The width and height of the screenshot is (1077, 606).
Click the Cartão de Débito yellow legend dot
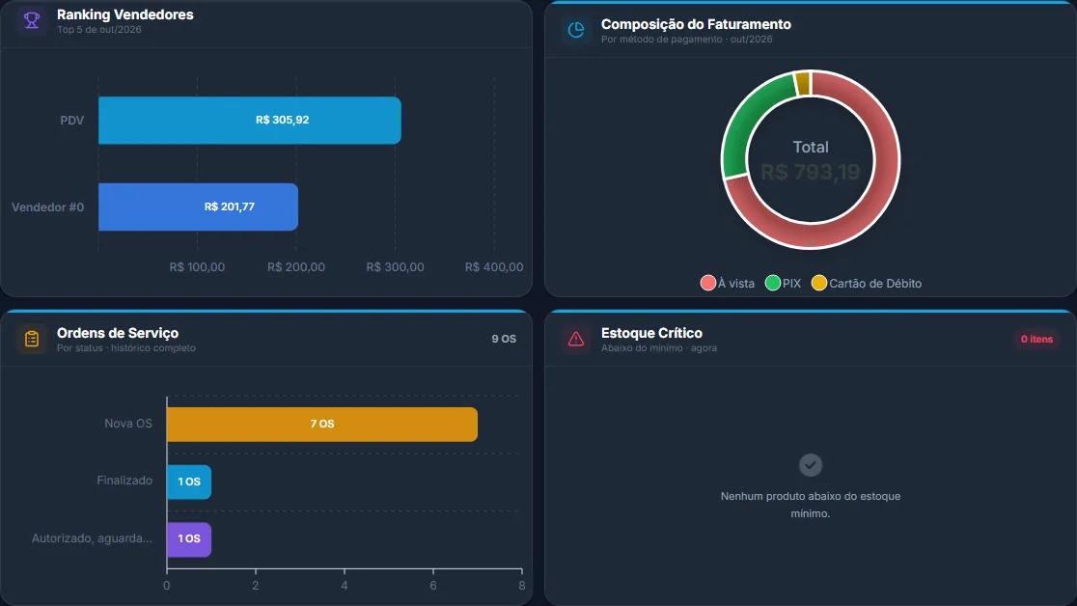(818, 283)
